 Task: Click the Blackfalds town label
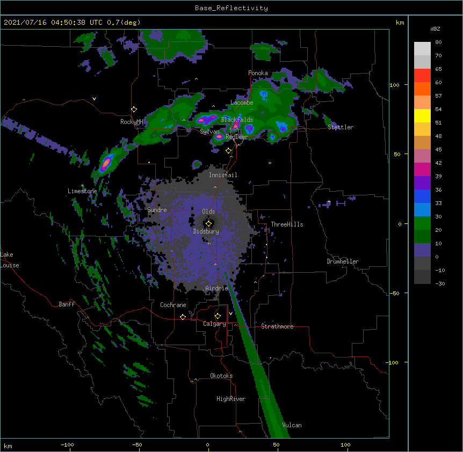(x=237, y=120)
